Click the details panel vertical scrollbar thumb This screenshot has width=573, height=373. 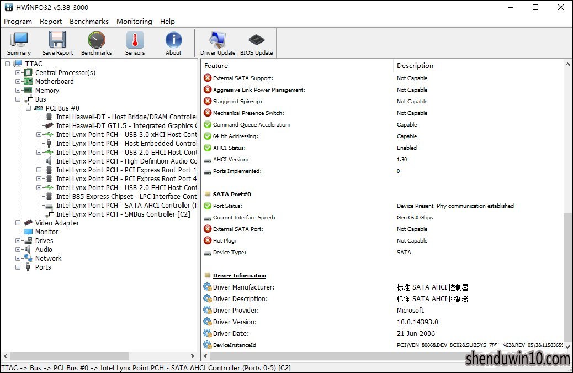(x=567, y=277)
